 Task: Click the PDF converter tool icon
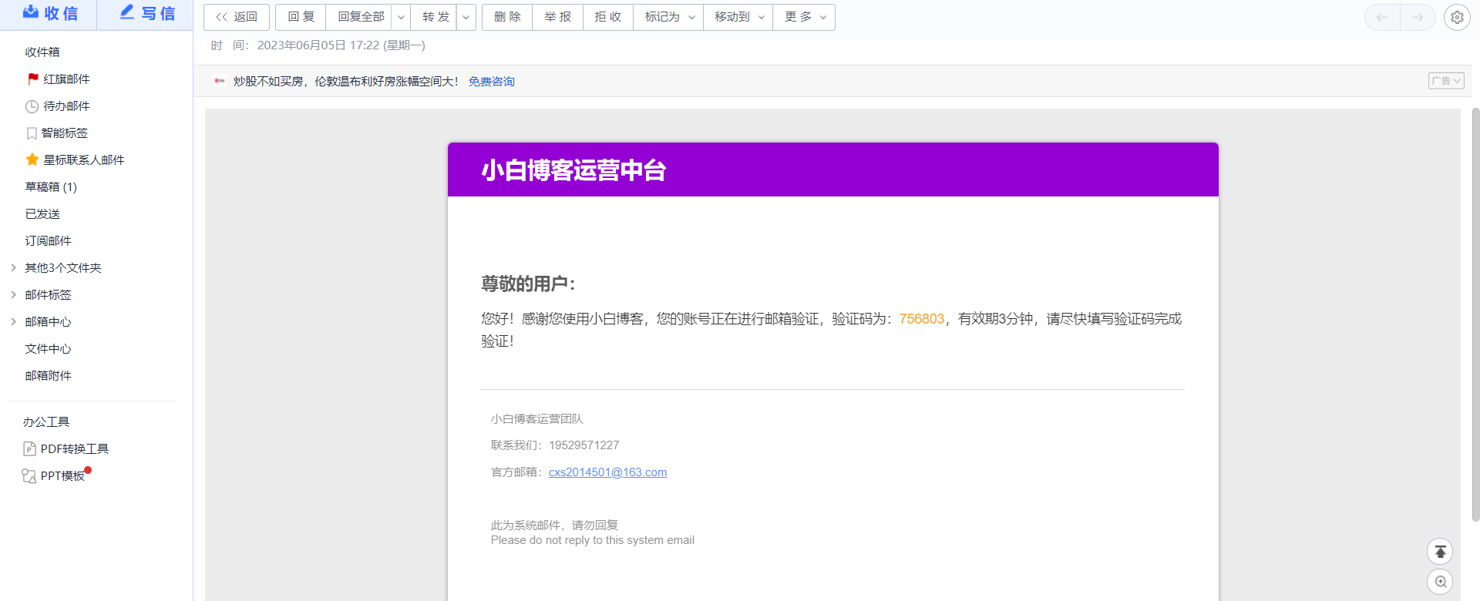click(29, 449)
